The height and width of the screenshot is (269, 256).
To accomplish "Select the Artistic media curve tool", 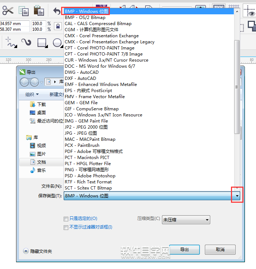I will coord(26,42).
